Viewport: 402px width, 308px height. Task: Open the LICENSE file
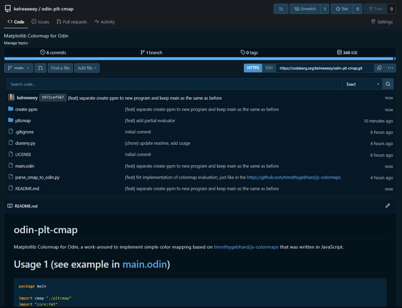click(x=23, y=154)
